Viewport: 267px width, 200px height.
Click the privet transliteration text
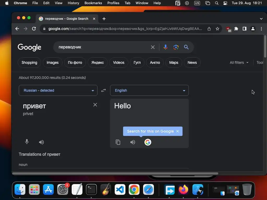28,114
